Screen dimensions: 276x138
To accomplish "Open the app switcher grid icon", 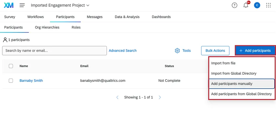I will click(x=268, y=5).
